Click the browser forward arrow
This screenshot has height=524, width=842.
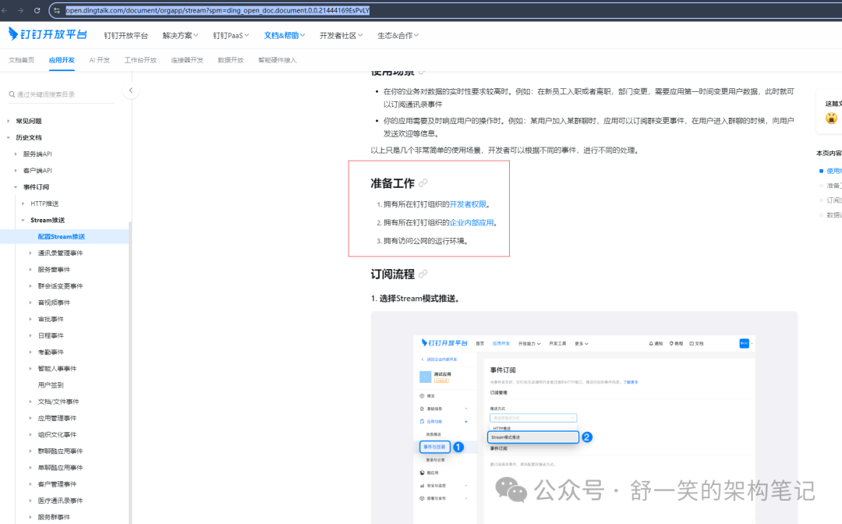(x=20, y=10)
